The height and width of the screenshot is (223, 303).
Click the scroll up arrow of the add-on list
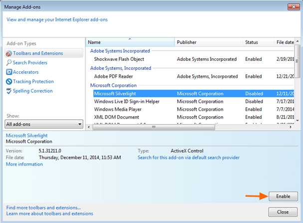[x=298, y=41]
